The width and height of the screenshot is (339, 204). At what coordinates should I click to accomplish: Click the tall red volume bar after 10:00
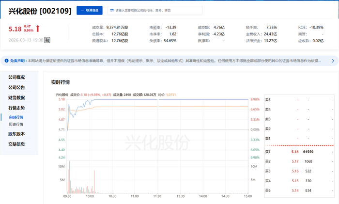94,182
